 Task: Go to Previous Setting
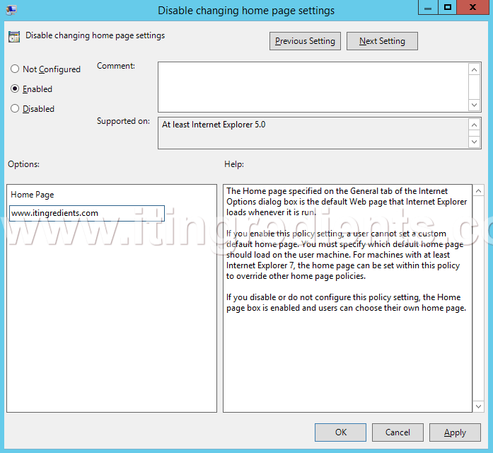pos(305,41)
